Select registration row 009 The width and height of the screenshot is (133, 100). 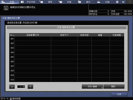67,75
